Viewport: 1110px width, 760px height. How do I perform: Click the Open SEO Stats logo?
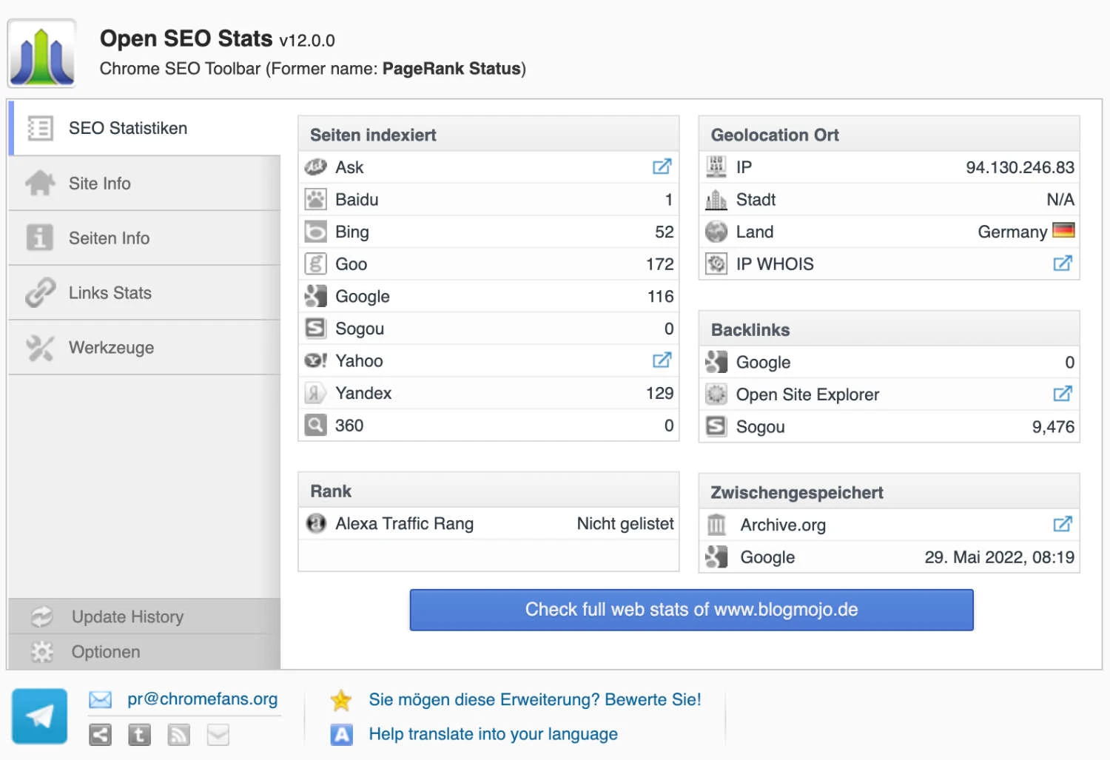(42, 53)
